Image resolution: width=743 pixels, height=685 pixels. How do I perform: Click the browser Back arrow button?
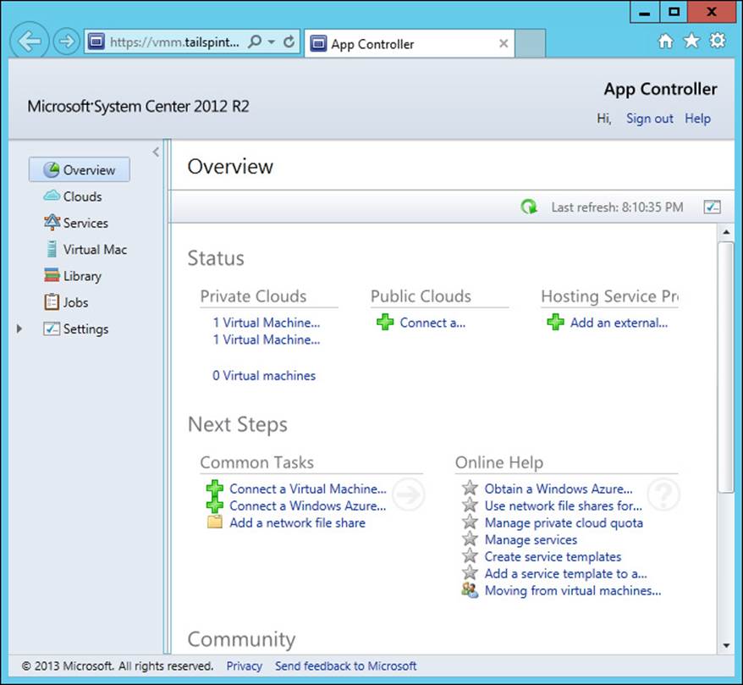coord(30,41)
